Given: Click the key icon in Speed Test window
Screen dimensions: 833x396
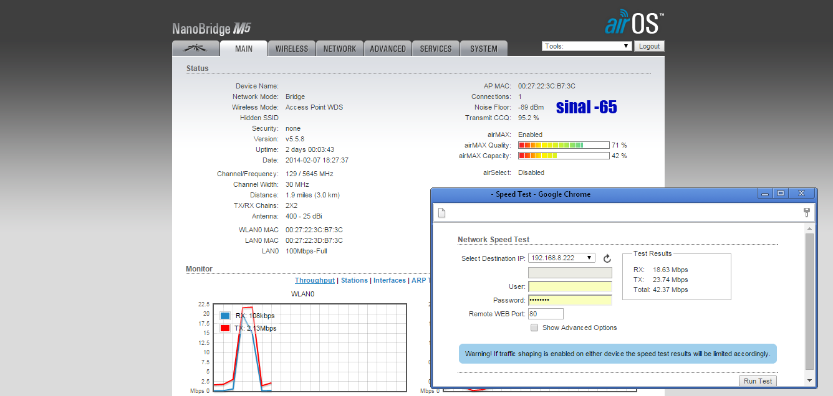Looking at the screenshot, I should click(806, 213).
